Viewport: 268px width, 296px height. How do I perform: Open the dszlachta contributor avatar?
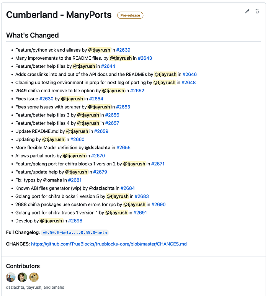click(11, 277)
